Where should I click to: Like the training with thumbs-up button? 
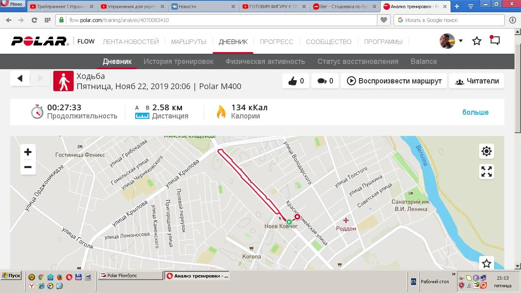pyautogui.click(x=296, y=81)
